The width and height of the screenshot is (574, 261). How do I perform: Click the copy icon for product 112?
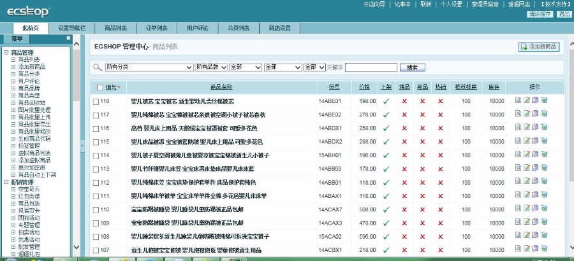(x=535, y=181)
